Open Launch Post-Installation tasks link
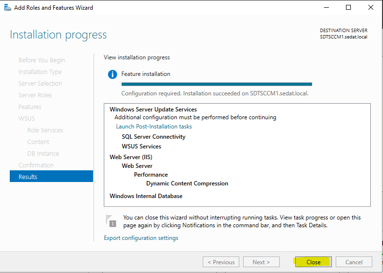 point(154,127)
